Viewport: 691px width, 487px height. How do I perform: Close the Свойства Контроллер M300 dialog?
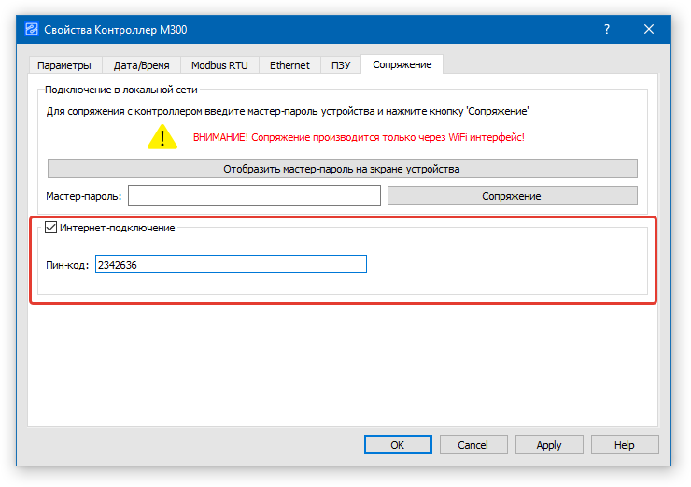(649, 29)
